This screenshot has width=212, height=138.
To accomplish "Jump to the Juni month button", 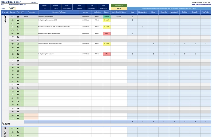I will (x=104, y=5).
